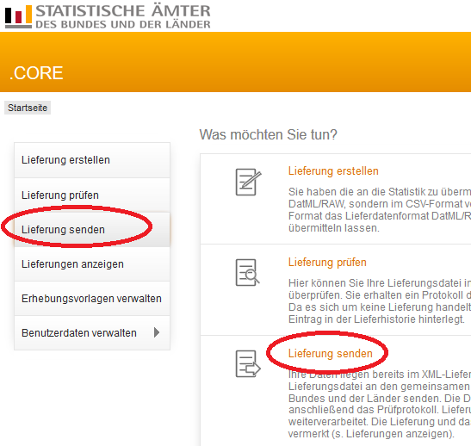Viewport: 471px width, 446px height.
Task: Expand the Benutzerdaten verwalten arrow
Action: tap(157, 332)
